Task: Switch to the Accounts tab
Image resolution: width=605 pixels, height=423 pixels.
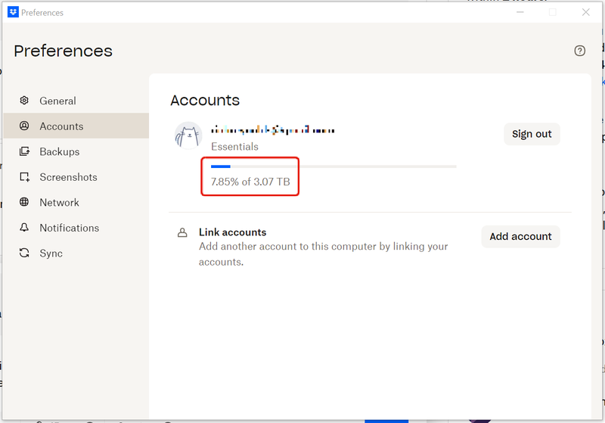Action: click(x=61, y=126)
